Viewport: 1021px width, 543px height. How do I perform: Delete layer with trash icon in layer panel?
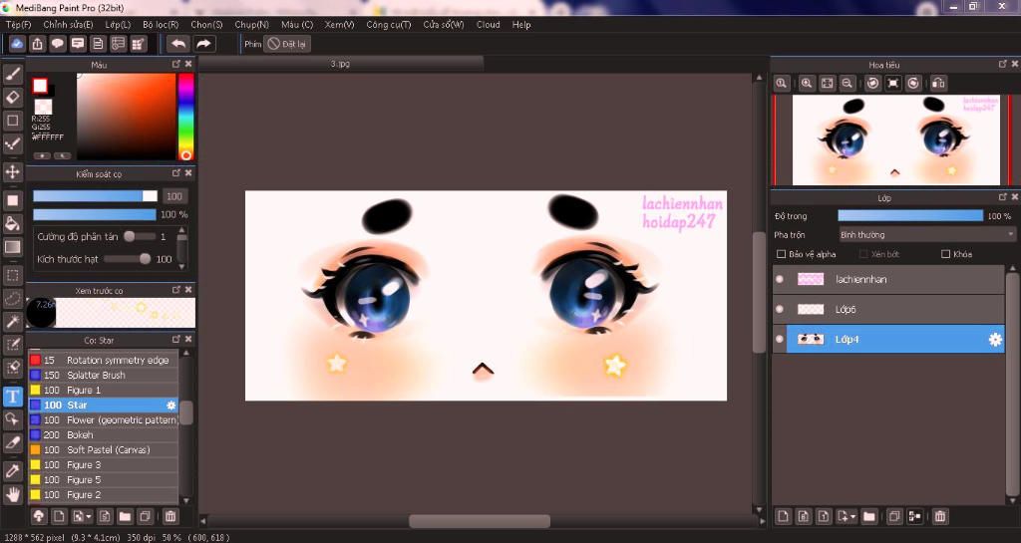tap(939, 516)
